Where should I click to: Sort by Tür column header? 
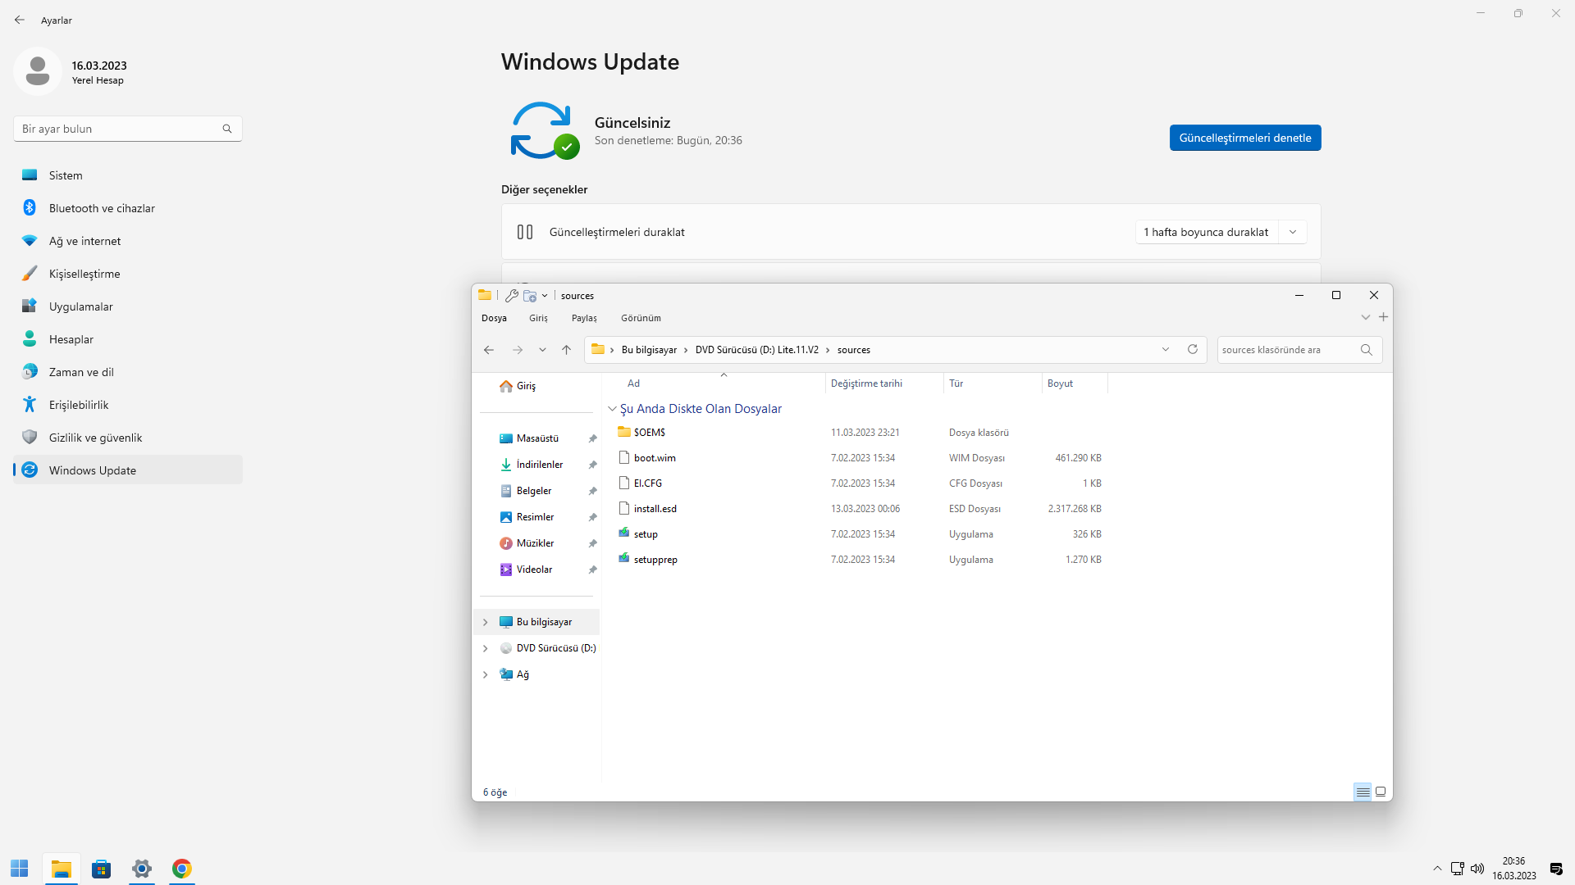(993, 383)
